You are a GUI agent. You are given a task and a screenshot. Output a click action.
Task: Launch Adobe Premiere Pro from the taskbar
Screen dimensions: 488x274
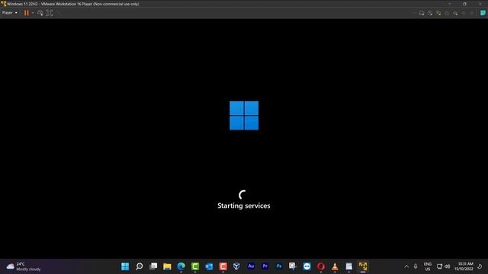[x=265, y=266]
